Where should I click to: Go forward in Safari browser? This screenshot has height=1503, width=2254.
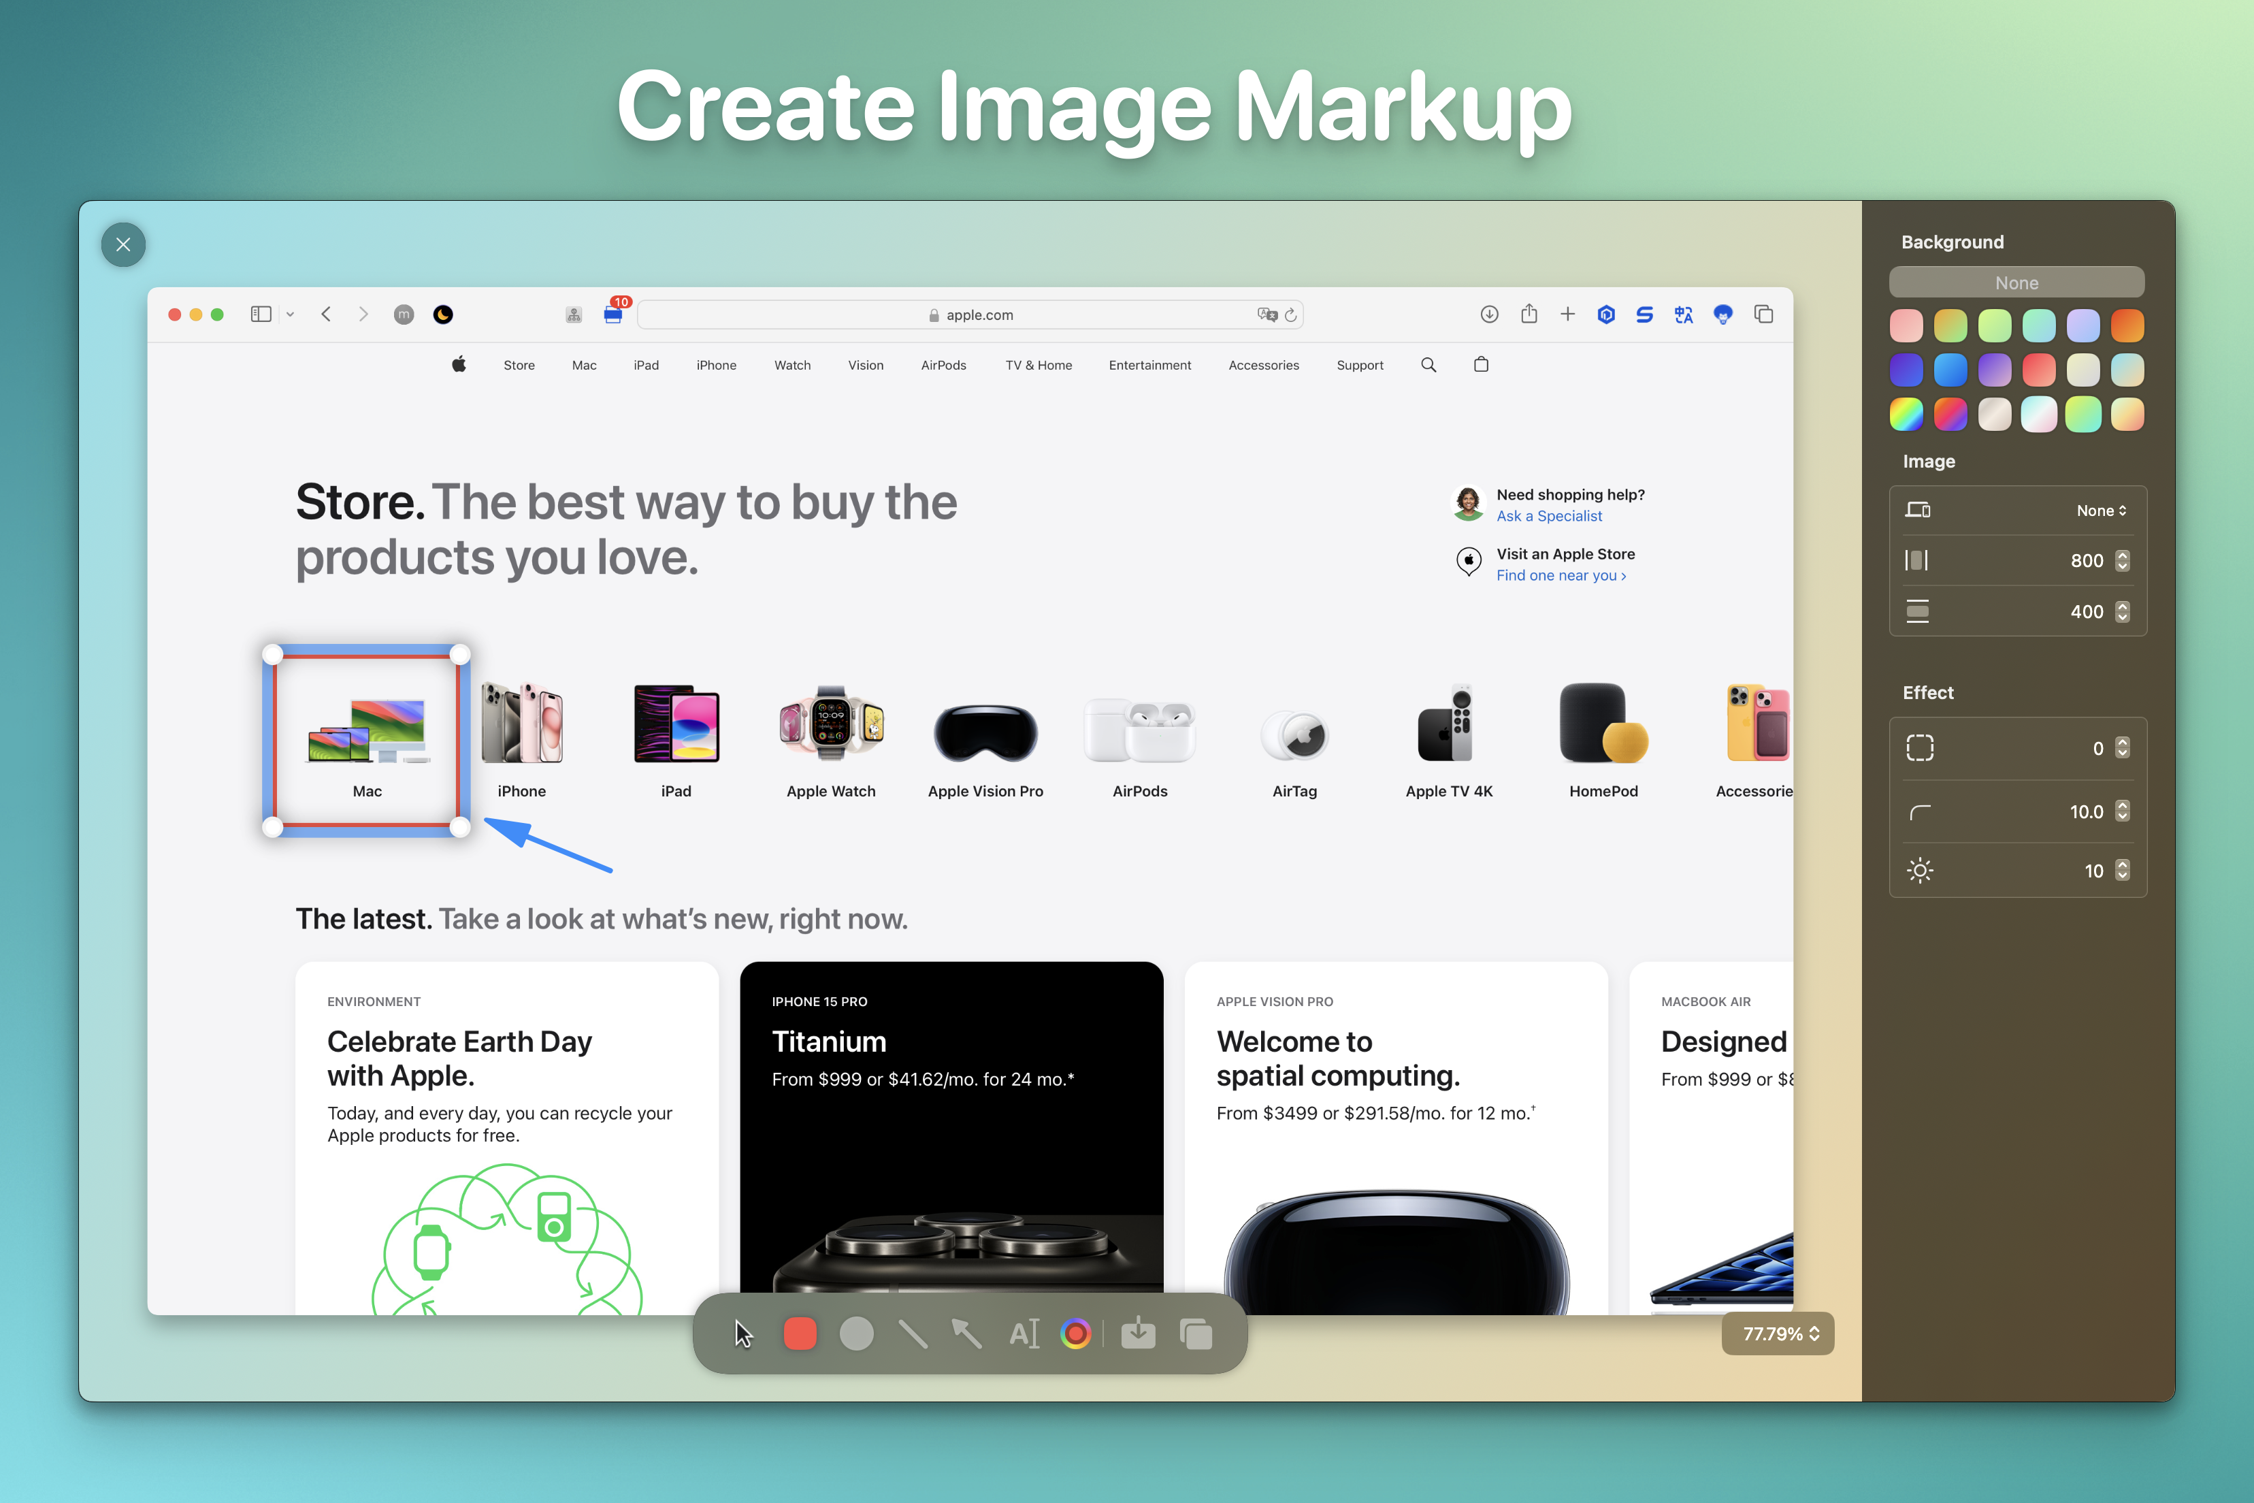(363, 314)
